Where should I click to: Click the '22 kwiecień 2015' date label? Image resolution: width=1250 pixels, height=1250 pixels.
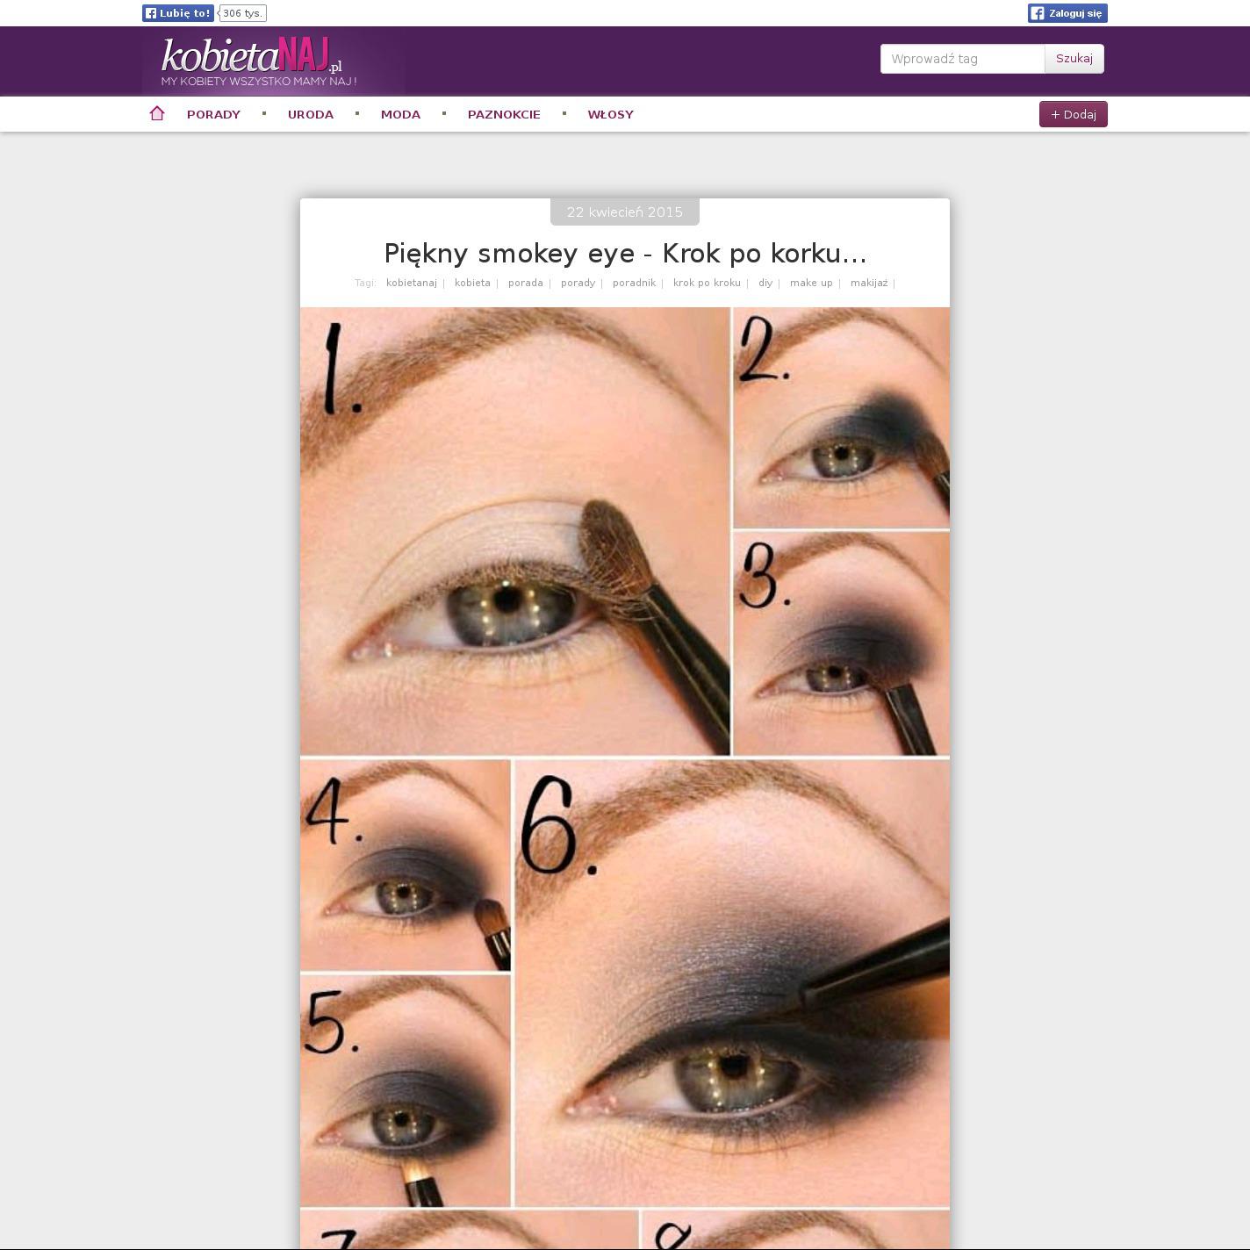point(625,212)
